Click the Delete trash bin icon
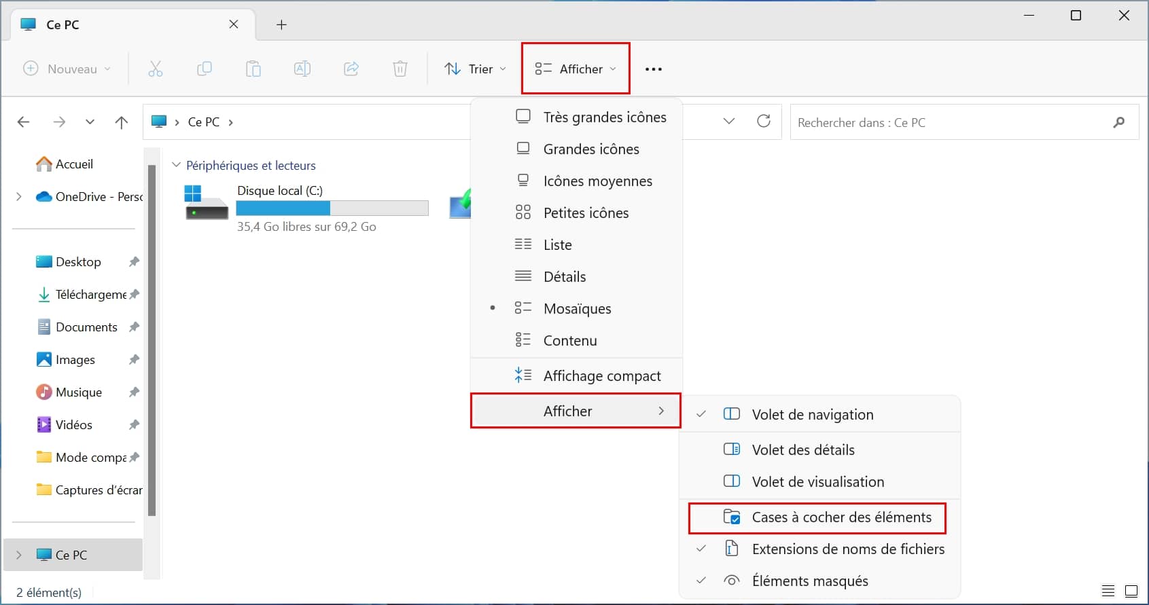The image size is (1149, 605). tap(400, 69)
